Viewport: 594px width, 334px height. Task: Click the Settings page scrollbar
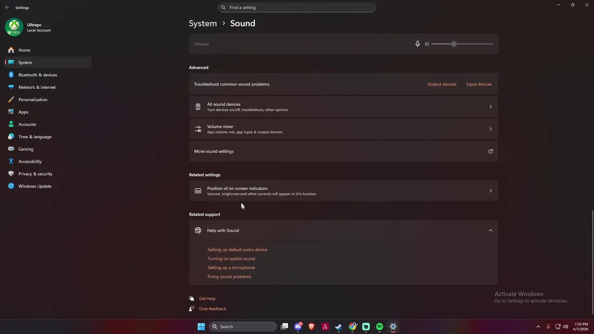point(592,262)
